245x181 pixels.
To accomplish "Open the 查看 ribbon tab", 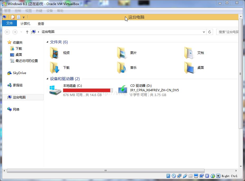I will pyautogui.click(x=41, y=24).
